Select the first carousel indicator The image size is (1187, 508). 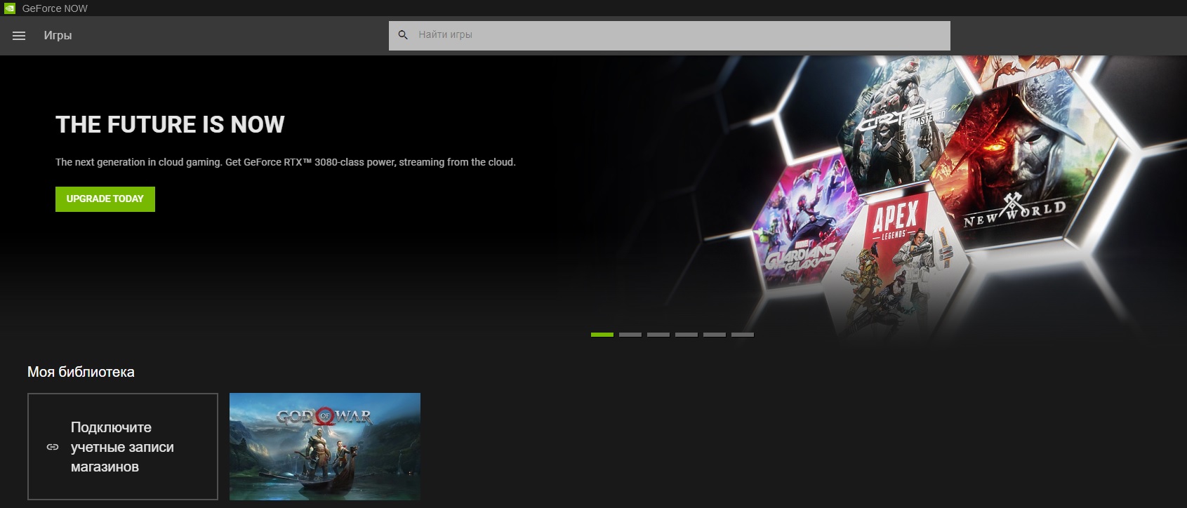(x=602, y=335)
